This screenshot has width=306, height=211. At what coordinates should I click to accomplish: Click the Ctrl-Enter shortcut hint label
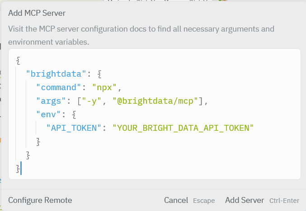tap(284, 201)
